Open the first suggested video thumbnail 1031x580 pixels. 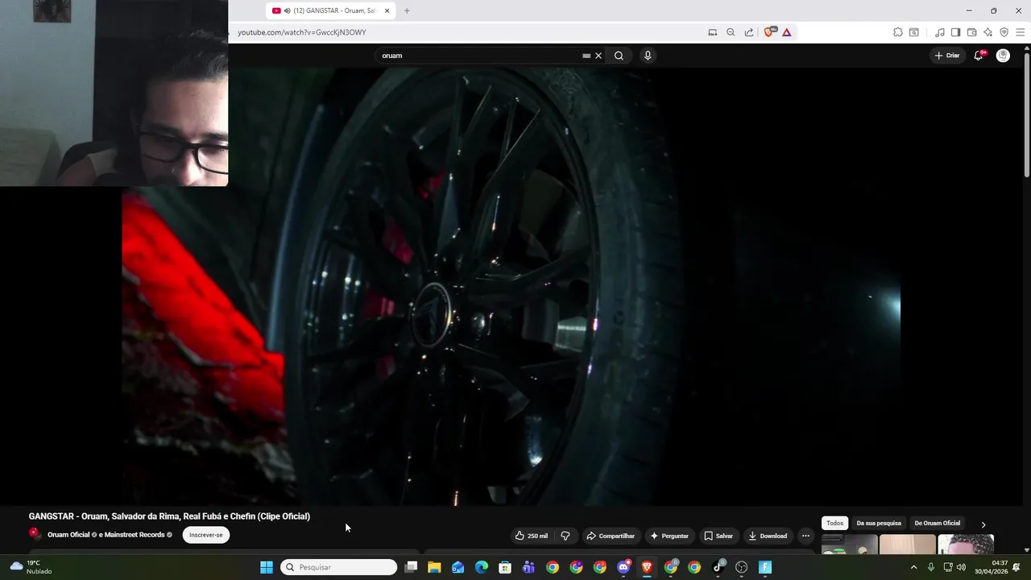(849, 544)
